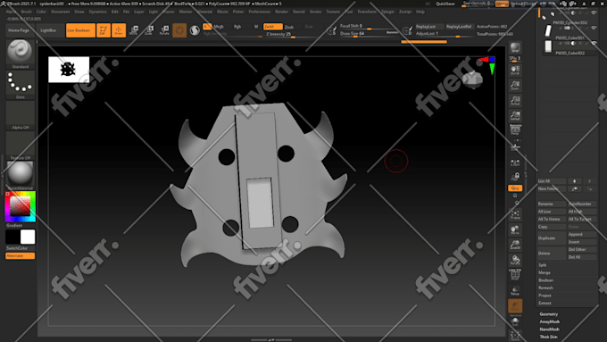
Task: Click the sculptris pro sphere icon
Action: [195, 30]
